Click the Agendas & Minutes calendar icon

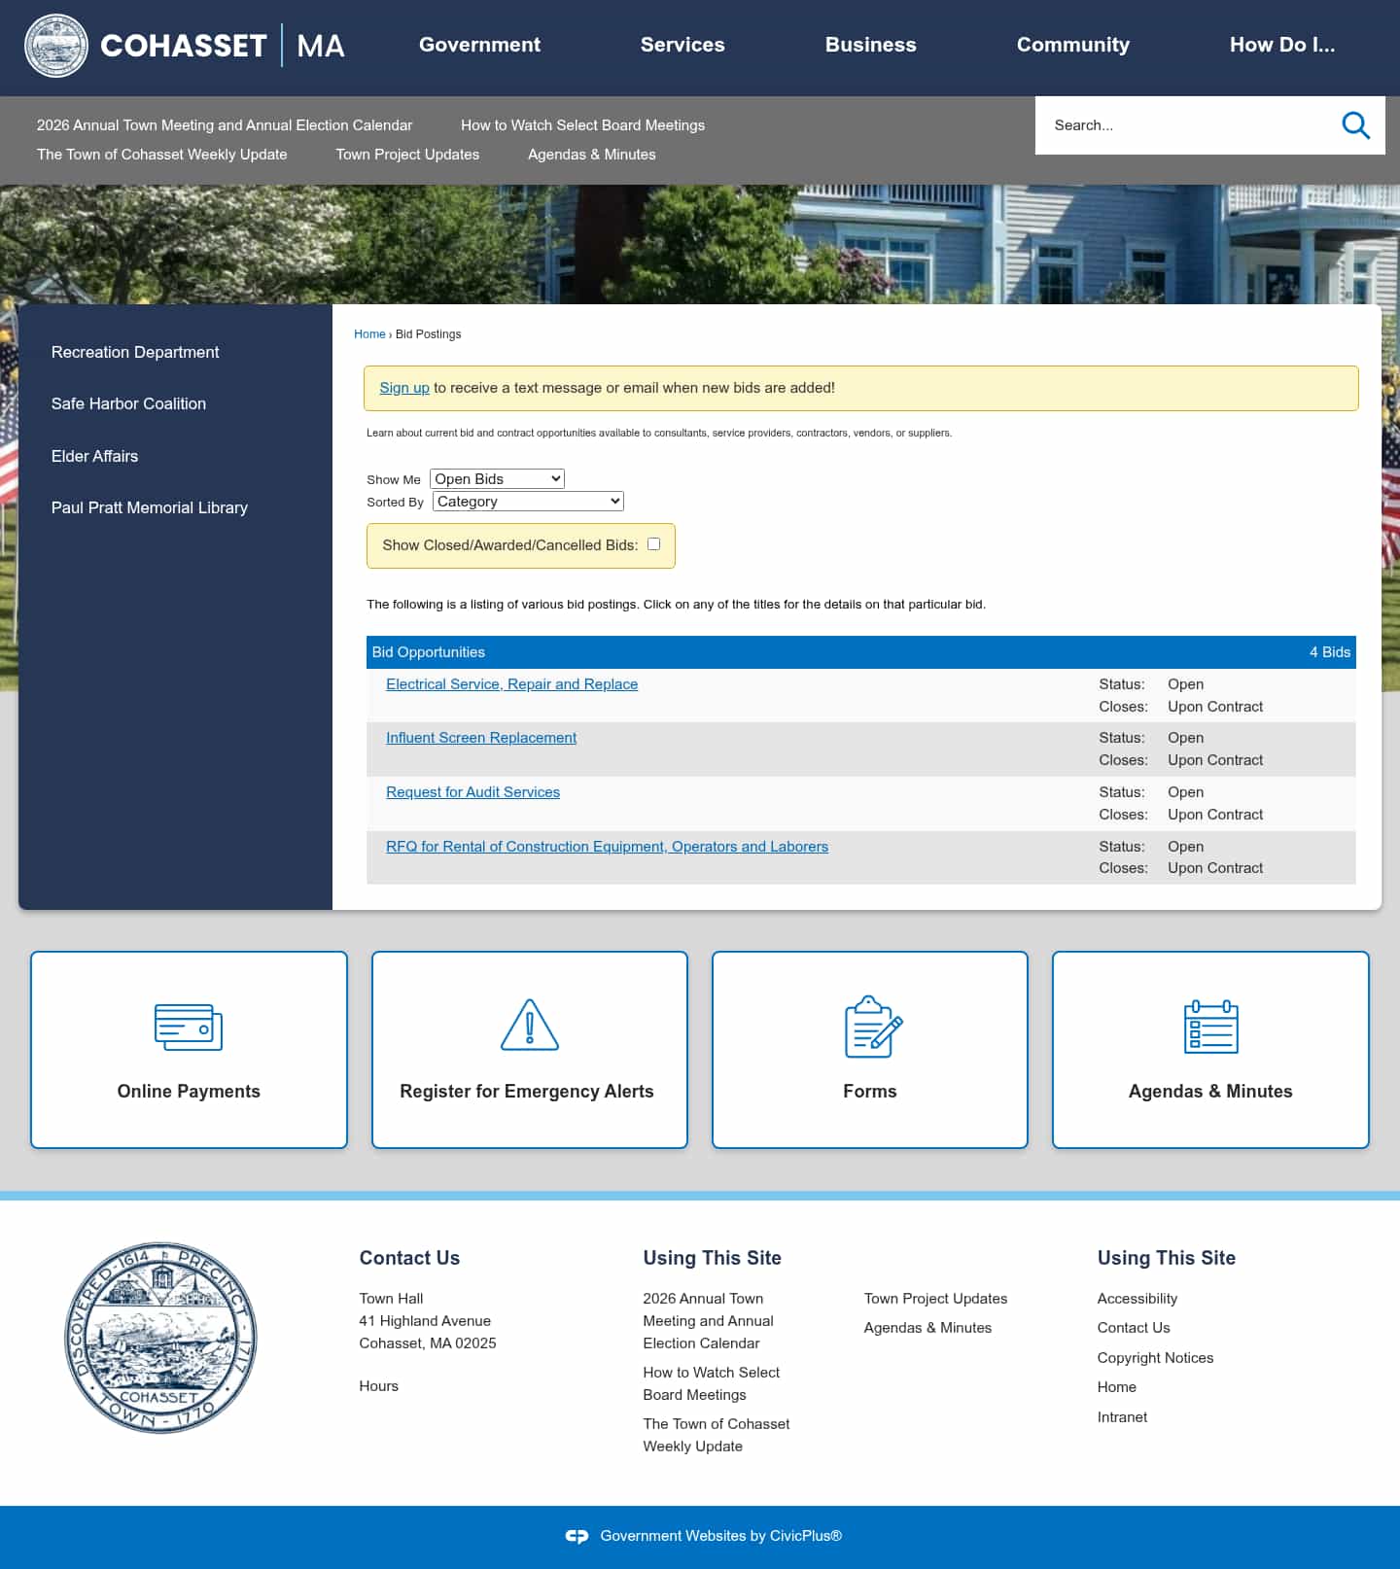[1210, 1027]
